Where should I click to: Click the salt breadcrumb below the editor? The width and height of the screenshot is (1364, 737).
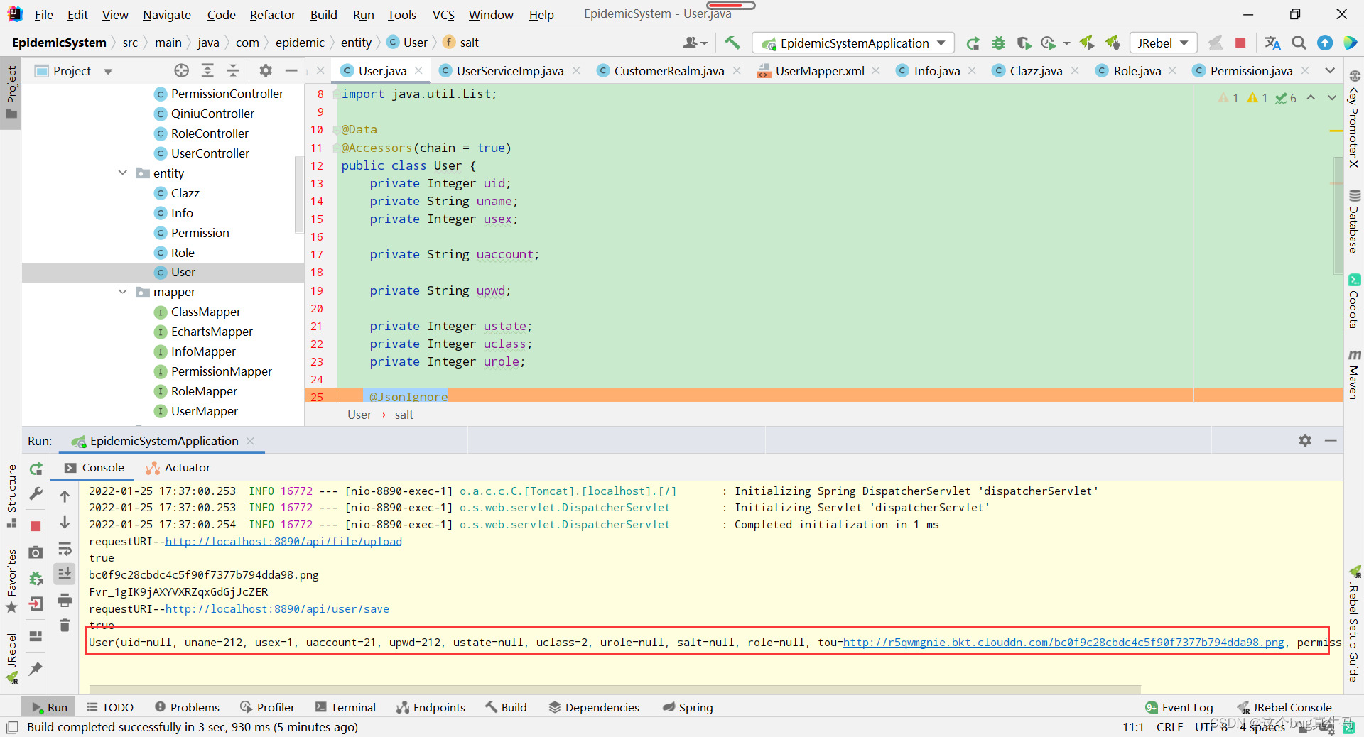(x=404, y=415)
